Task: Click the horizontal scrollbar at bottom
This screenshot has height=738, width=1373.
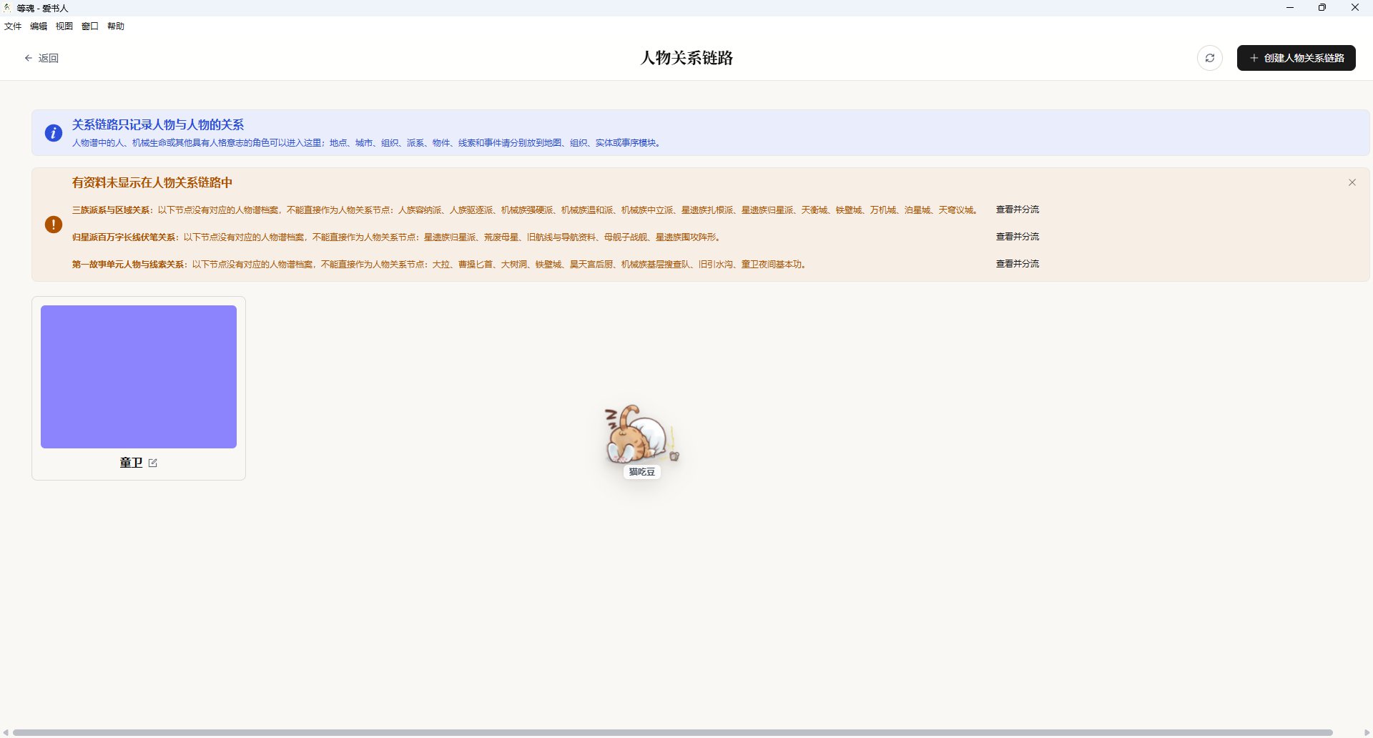Action: [673, 732]
